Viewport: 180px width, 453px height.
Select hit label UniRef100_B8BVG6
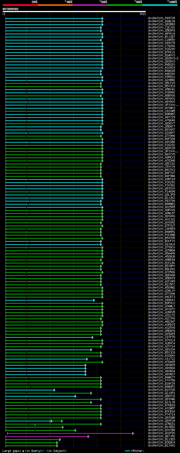point(161,95)
